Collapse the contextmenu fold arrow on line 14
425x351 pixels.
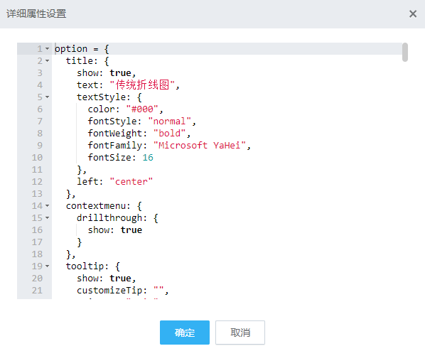click(47, 206)
